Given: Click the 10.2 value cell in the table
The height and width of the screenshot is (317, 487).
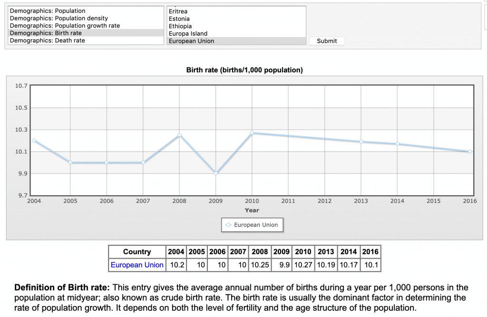Looking at the screenshot, I should (x=176, y=265).
